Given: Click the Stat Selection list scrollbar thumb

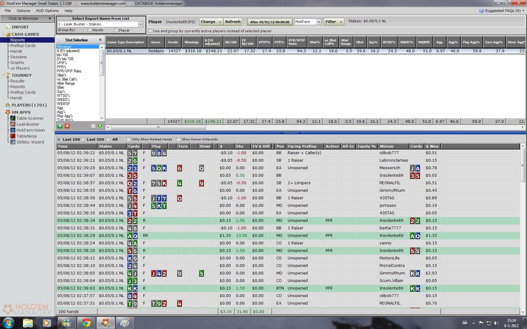Looking at the screenshot, I should (x=101, y=63).
